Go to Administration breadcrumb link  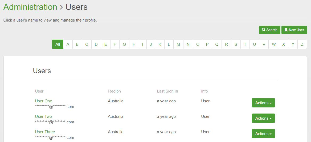pos(30,7)
